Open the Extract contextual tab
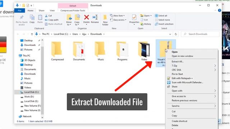 [x=73, y=6]
